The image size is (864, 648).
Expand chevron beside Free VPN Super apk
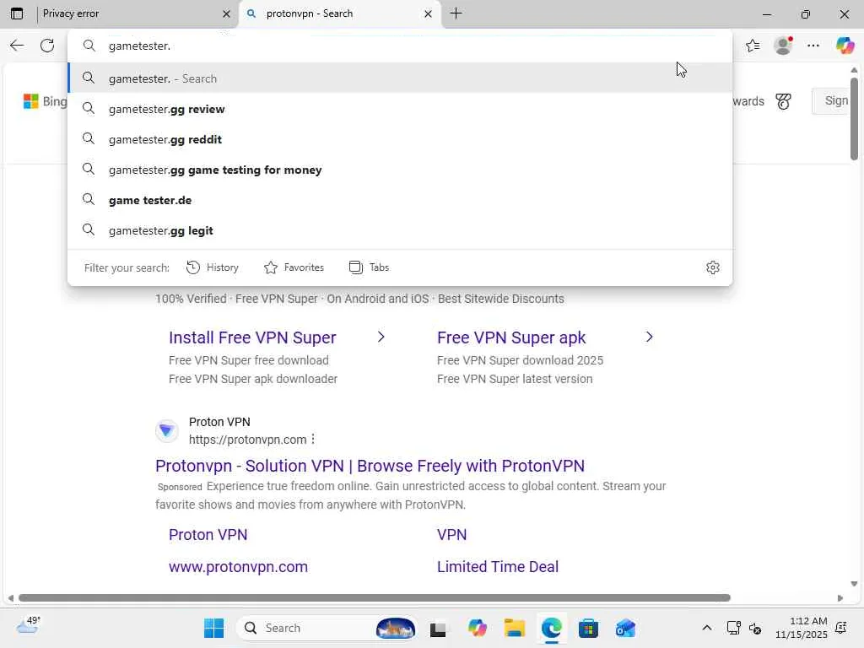[649, 337]
